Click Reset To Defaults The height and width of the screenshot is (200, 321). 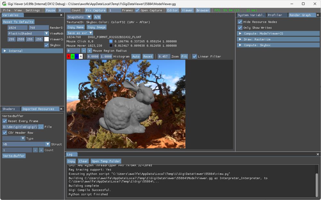[x=18, y=22]
